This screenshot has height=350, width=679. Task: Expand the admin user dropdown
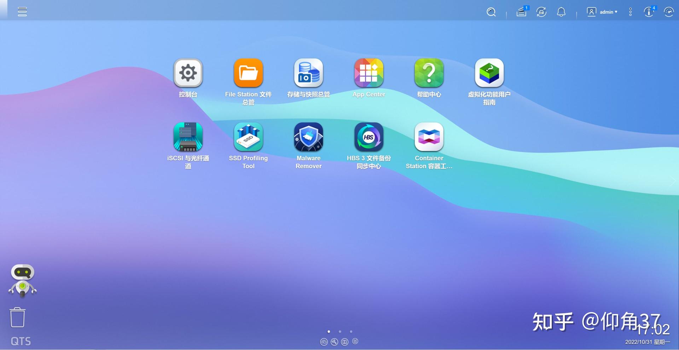click(x=602, y=12)
